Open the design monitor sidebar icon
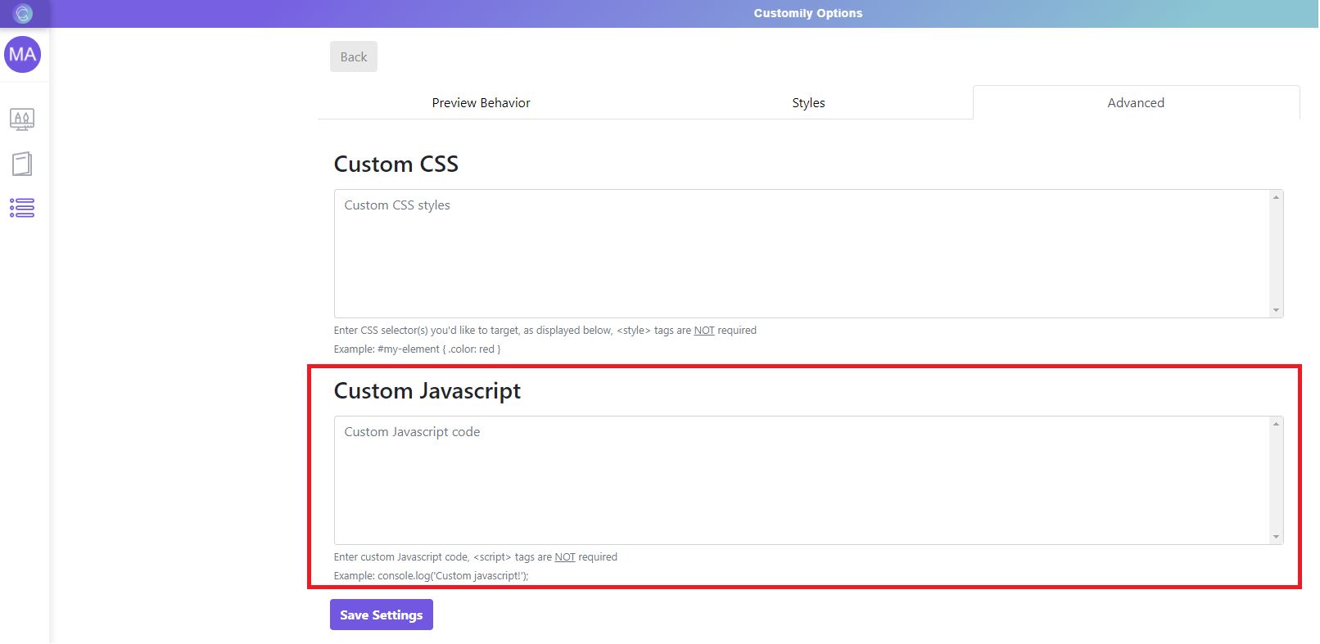The image size is (1320, 644). [22, 119]
